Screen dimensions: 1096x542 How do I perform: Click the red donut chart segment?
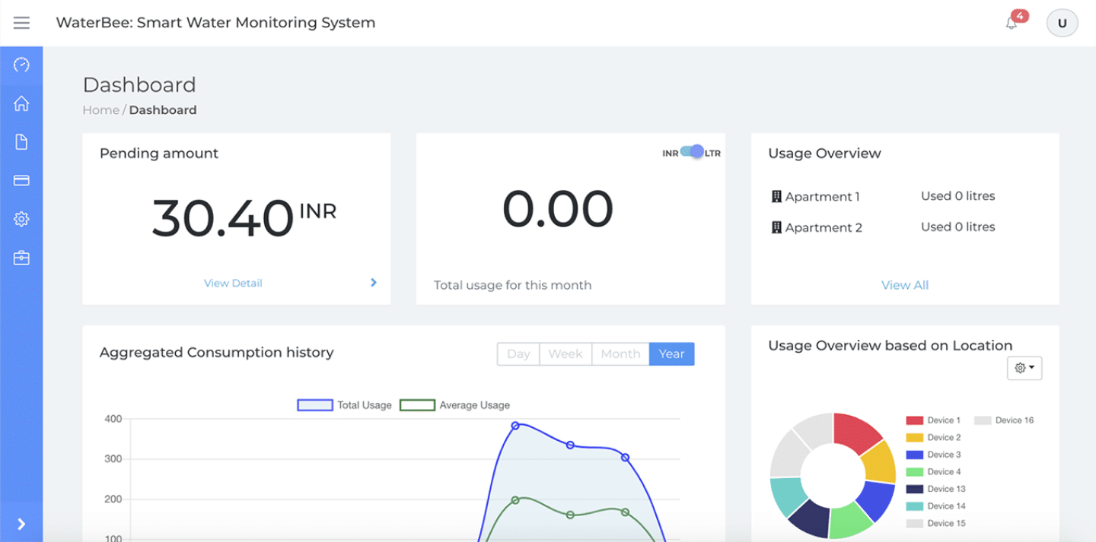click(854, 433)
